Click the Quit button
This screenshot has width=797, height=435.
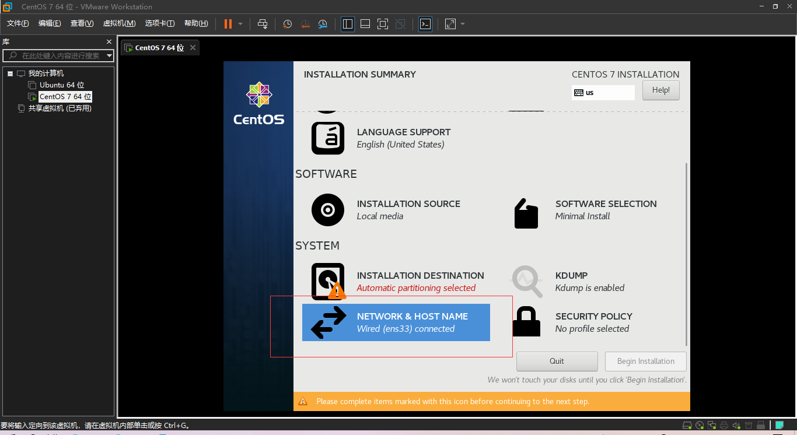tap(557, 362)
